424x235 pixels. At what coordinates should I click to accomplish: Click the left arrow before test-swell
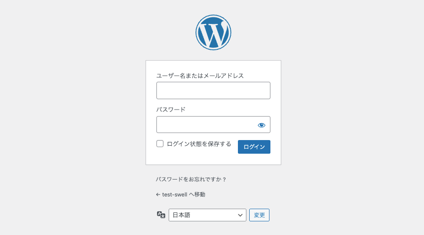tap(158, 194)
